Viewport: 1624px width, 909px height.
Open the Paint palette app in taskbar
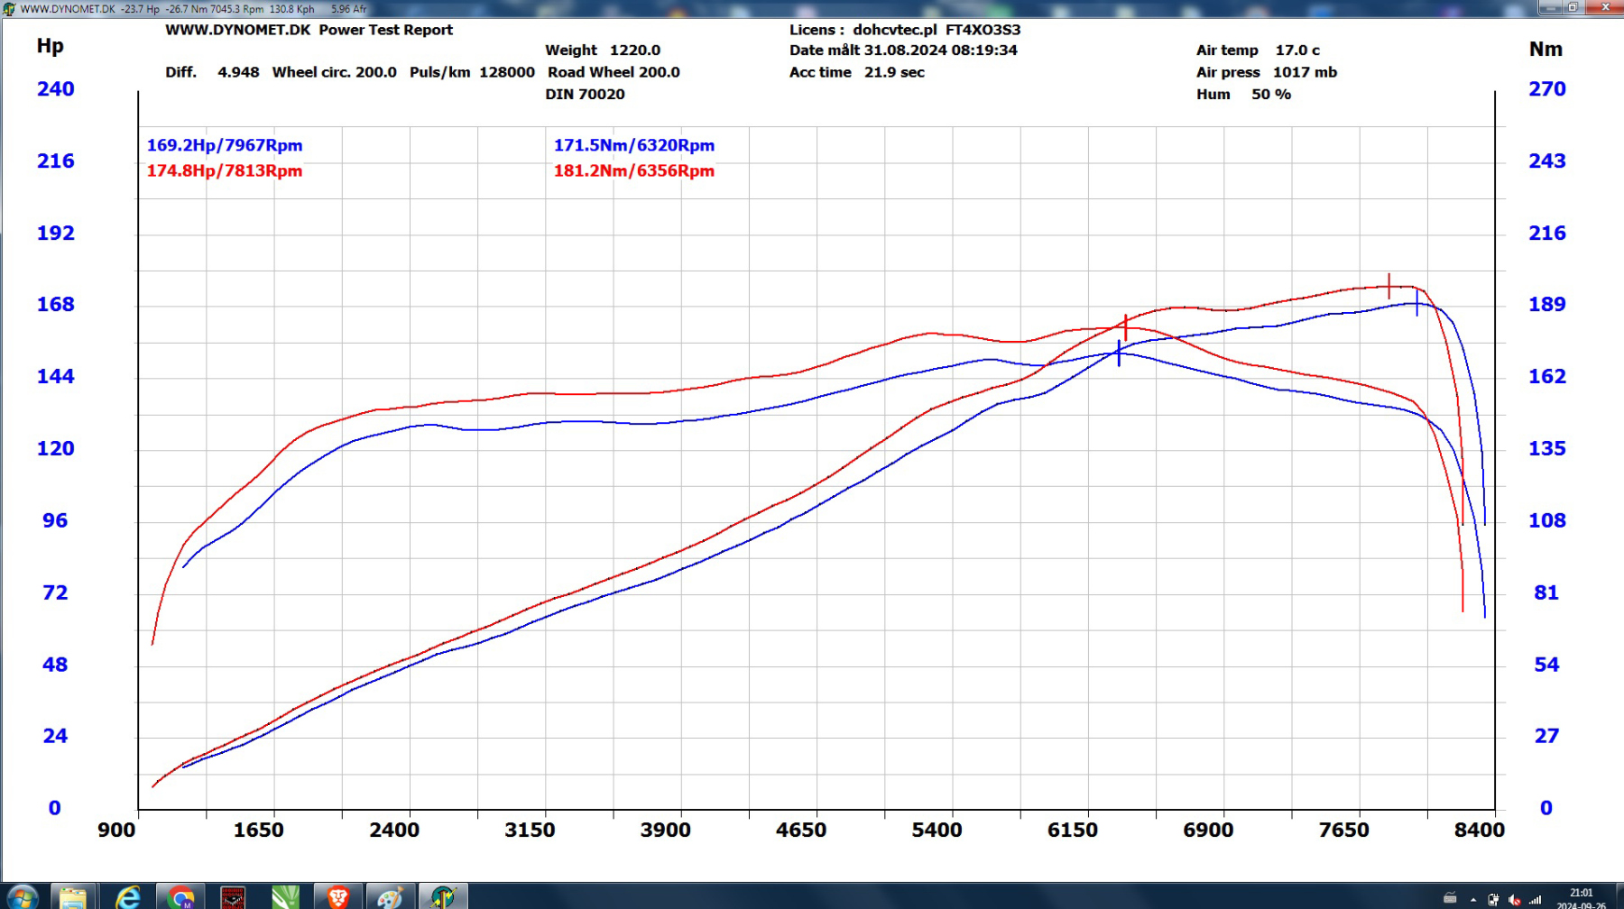[x=390, y=897]
